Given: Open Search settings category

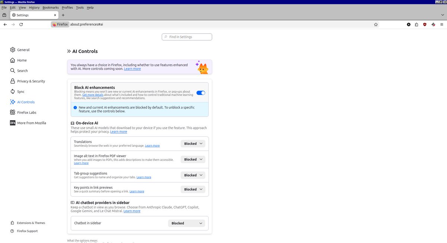Looking at the screenshot, I should pos(19,71).
